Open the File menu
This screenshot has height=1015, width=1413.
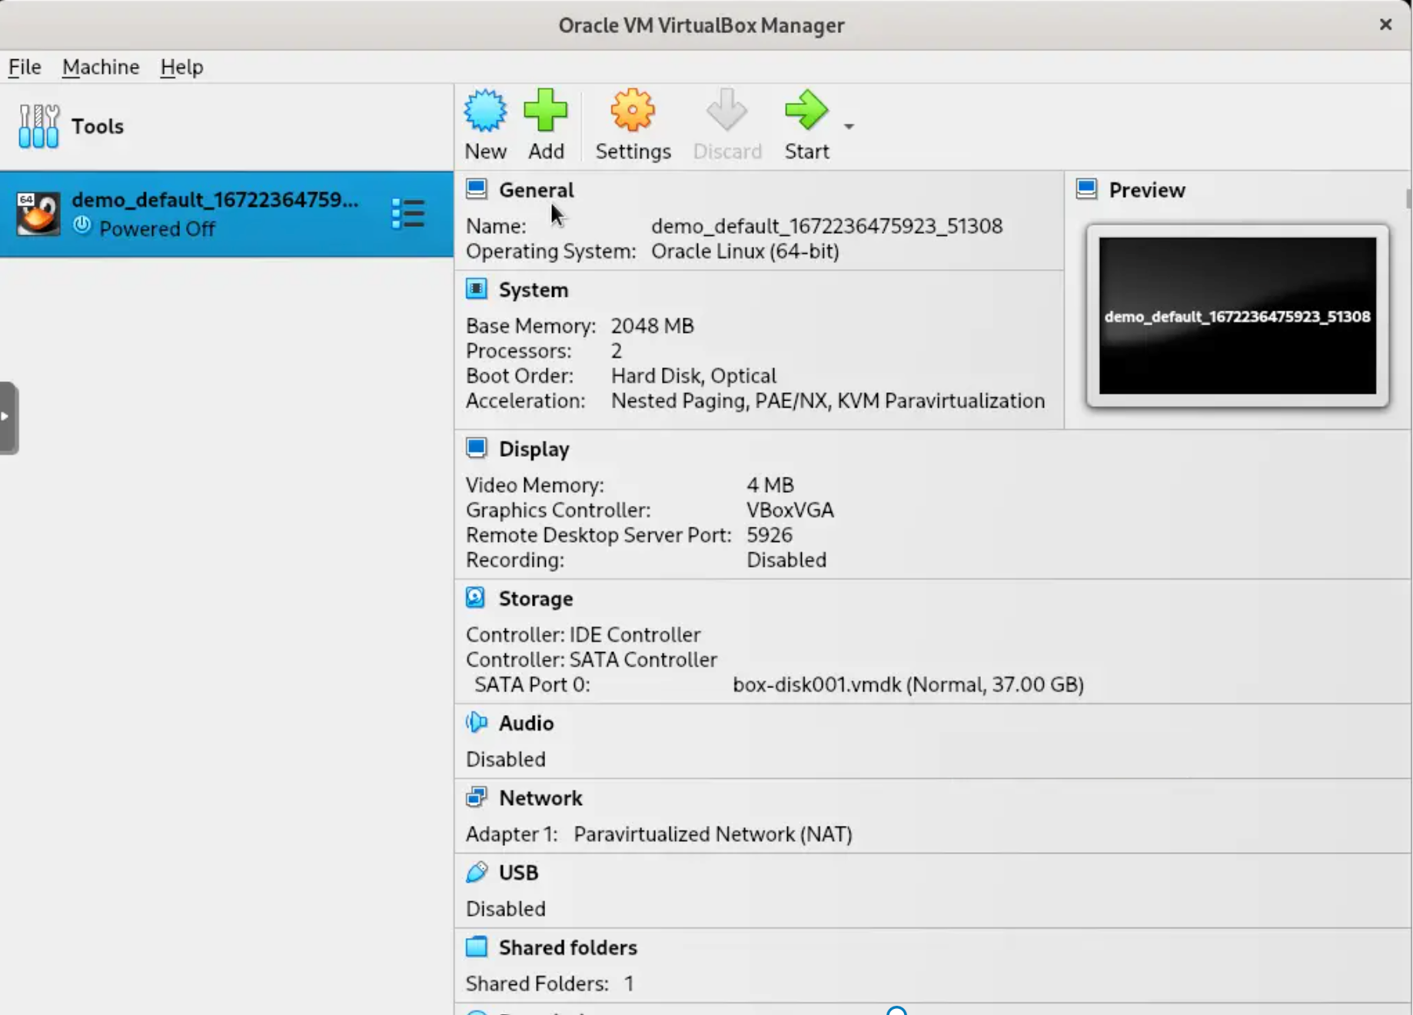click(24, 67)
